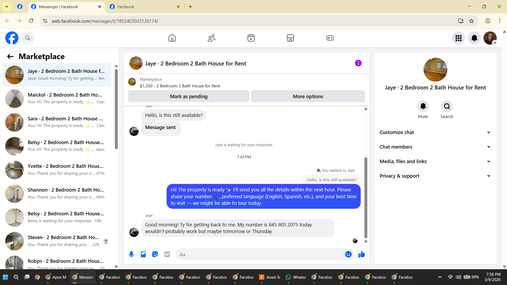Expand Chat members section

[x=435, y=147]
